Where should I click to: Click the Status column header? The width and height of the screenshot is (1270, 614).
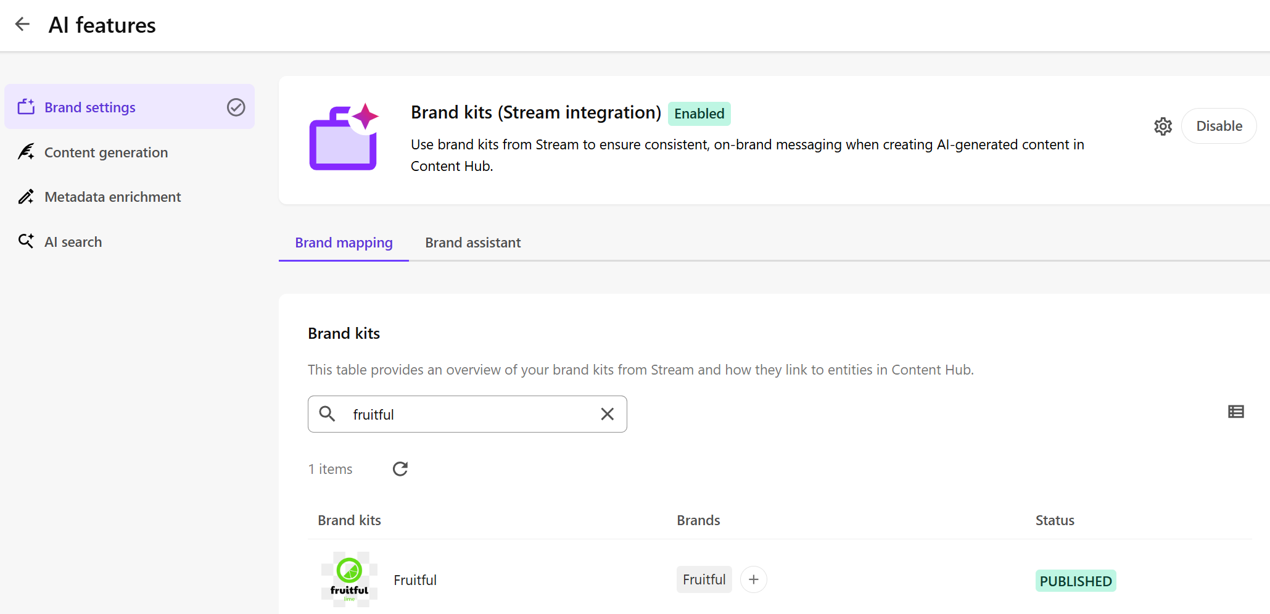(1055, 520)
